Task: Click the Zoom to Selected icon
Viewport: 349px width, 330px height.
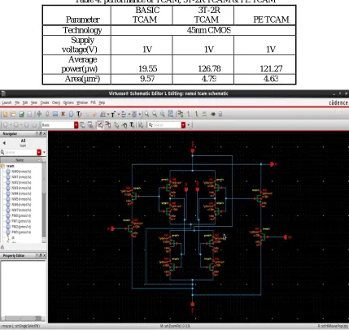Action: point(163,114)
